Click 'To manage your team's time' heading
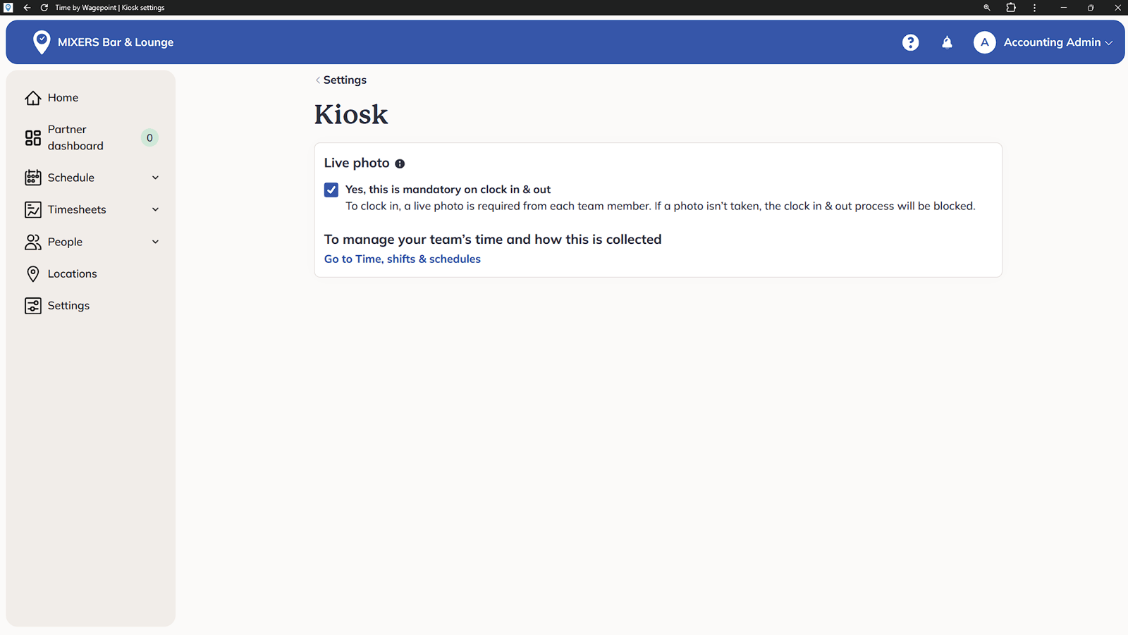1128x635 pixels. tap(493, 240)
